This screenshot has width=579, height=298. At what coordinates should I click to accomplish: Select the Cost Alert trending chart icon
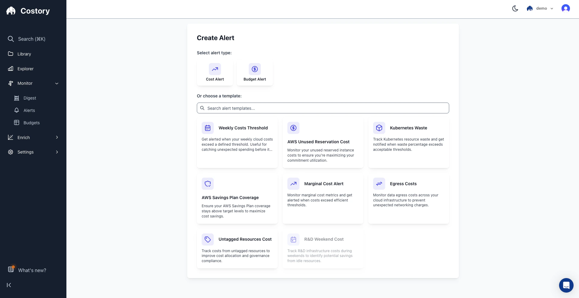(215, 69)
